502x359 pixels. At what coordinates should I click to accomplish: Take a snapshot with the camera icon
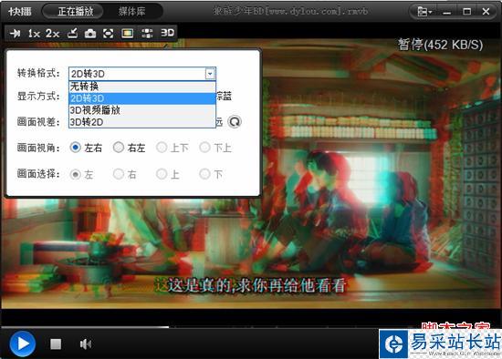coord(90,33)
